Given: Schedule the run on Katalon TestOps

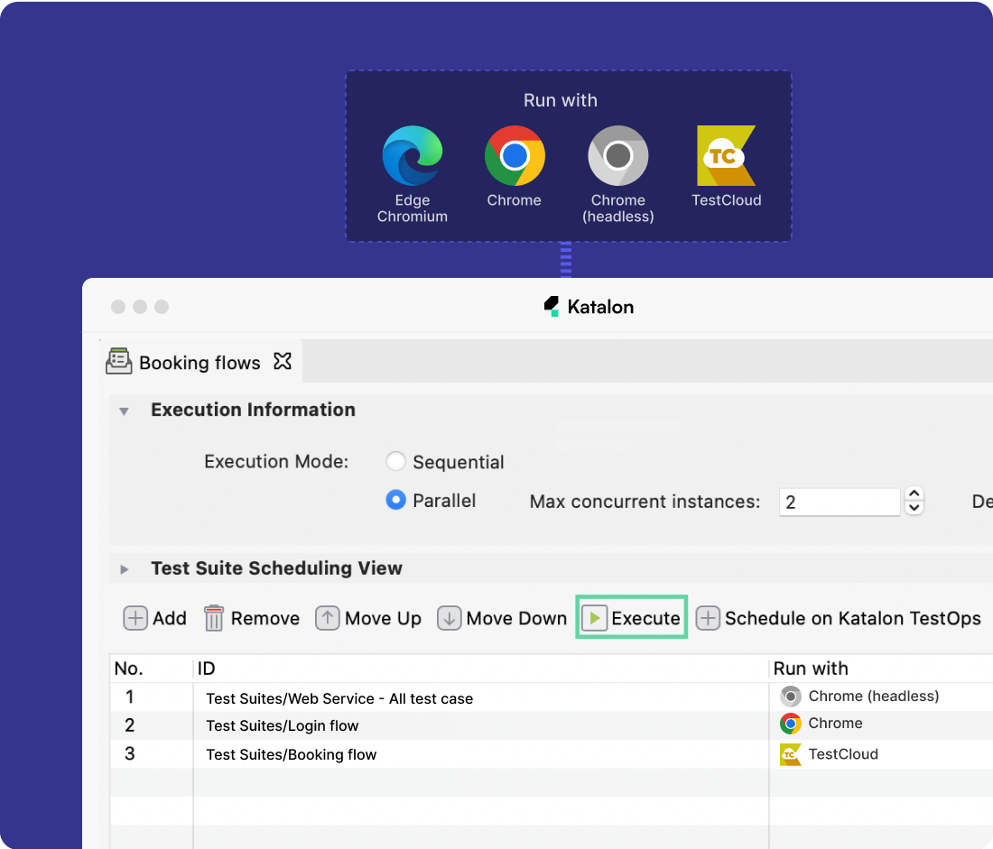Looking at the screenshot, I should tap(840, 618).
